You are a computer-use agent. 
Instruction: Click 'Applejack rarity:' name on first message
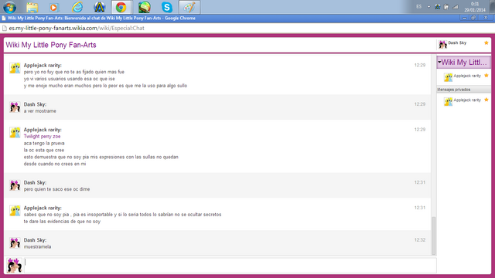tap(43, 65)
